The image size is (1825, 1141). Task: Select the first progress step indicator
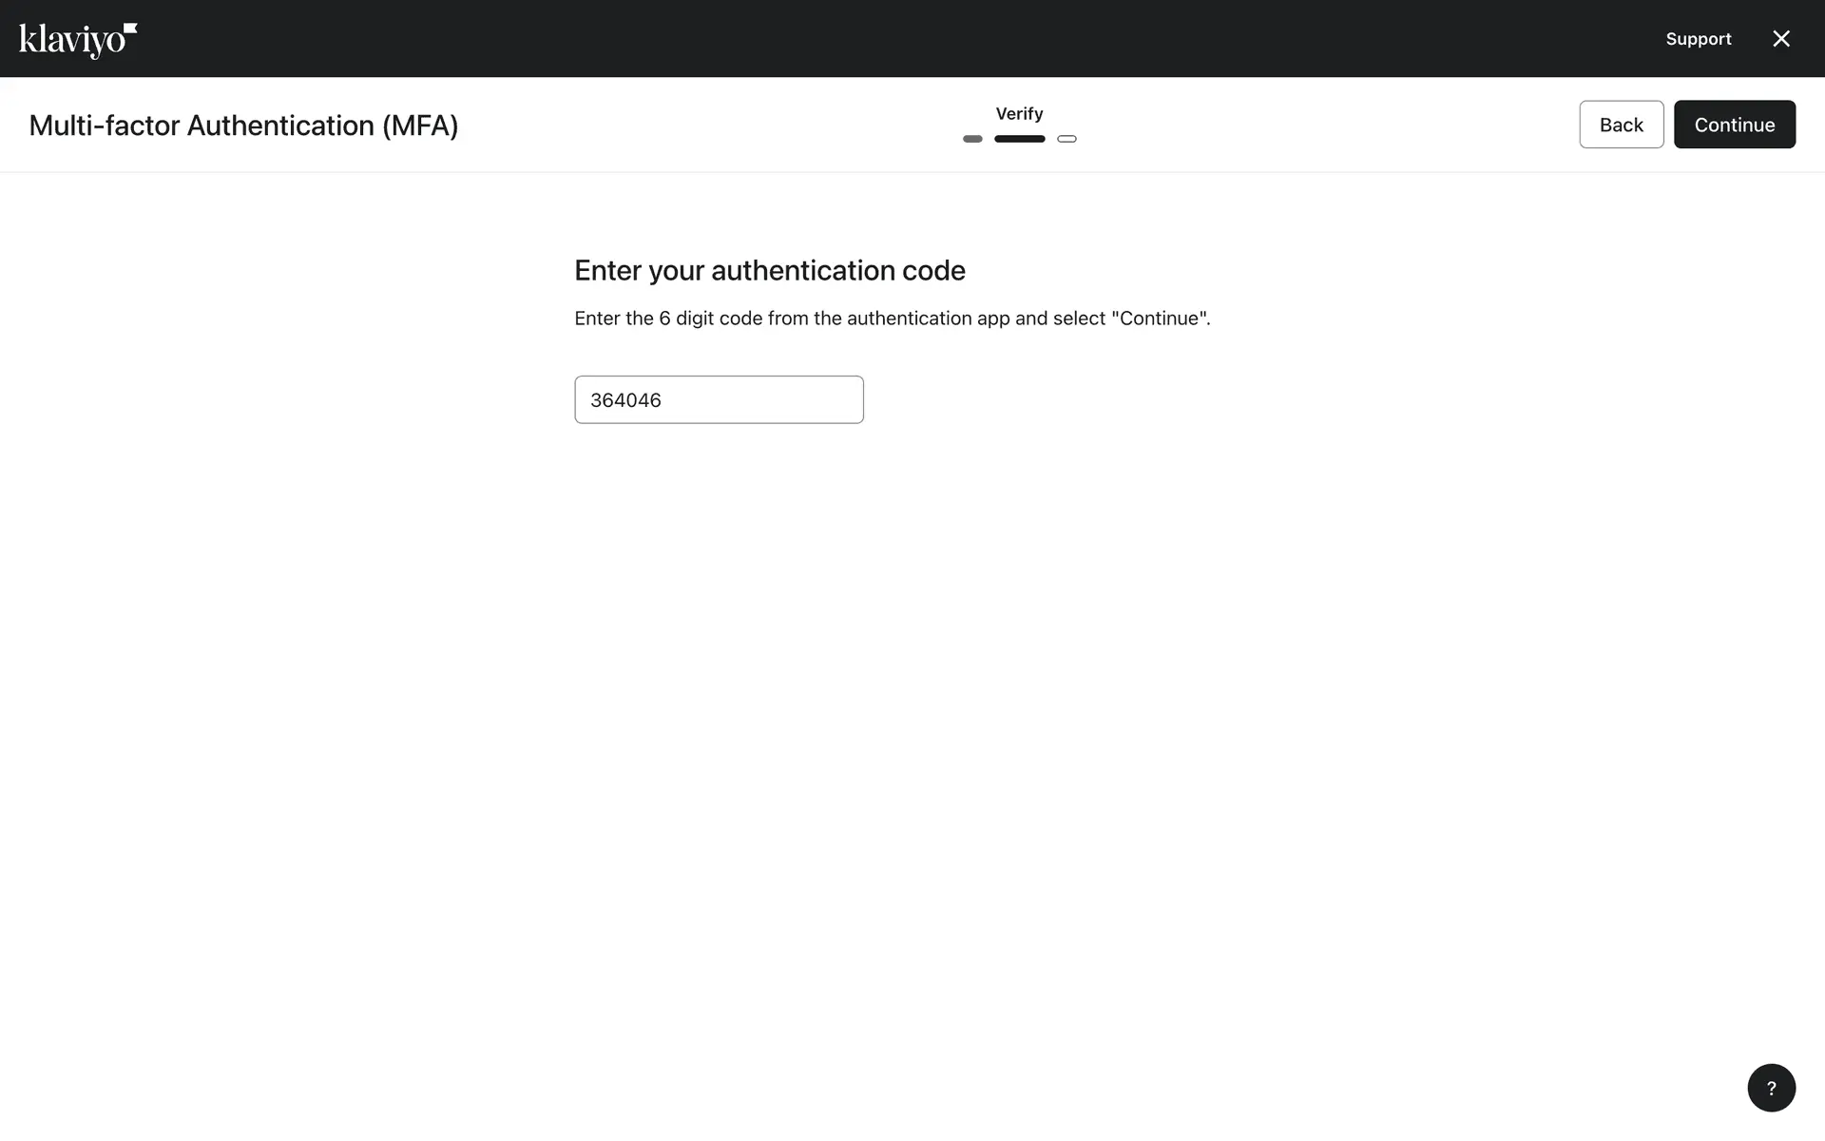tap(972, 139)
